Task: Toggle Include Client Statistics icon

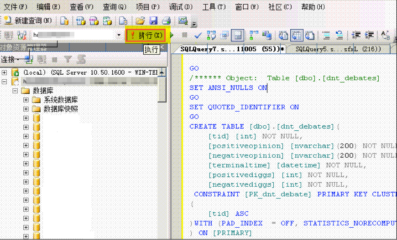Action: click(266, 35)
